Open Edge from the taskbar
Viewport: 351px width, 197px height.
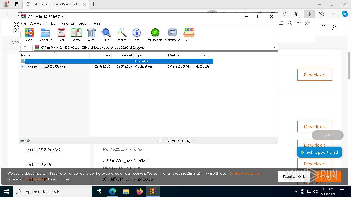[x=113, y=192]
